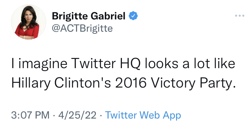Click the word "looks" in the tweet
This screenshot has width=251, height=124.
[161, 63]
